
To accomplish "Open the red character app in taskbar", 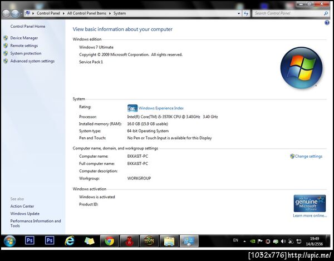I will pyautogui.click(x=129, y=241).
